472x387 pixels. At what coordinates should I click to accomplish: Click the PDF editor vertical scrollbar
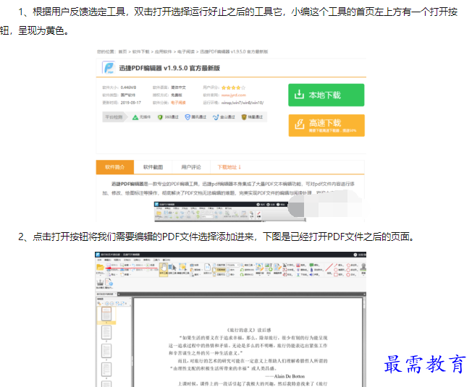[x=364, y=342]
